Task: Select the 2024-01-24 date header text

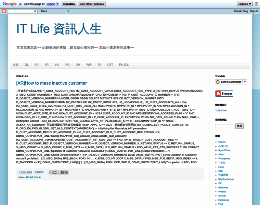Action: (x=22, y=76)
